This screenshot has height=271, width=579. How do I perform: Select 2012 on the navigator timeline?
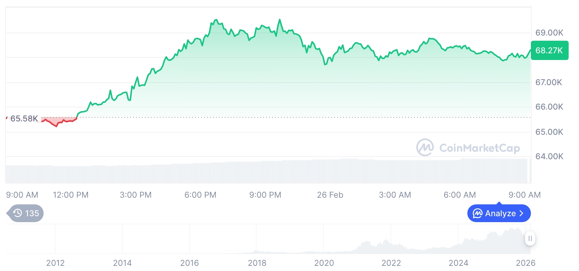(x=55, y=263)
